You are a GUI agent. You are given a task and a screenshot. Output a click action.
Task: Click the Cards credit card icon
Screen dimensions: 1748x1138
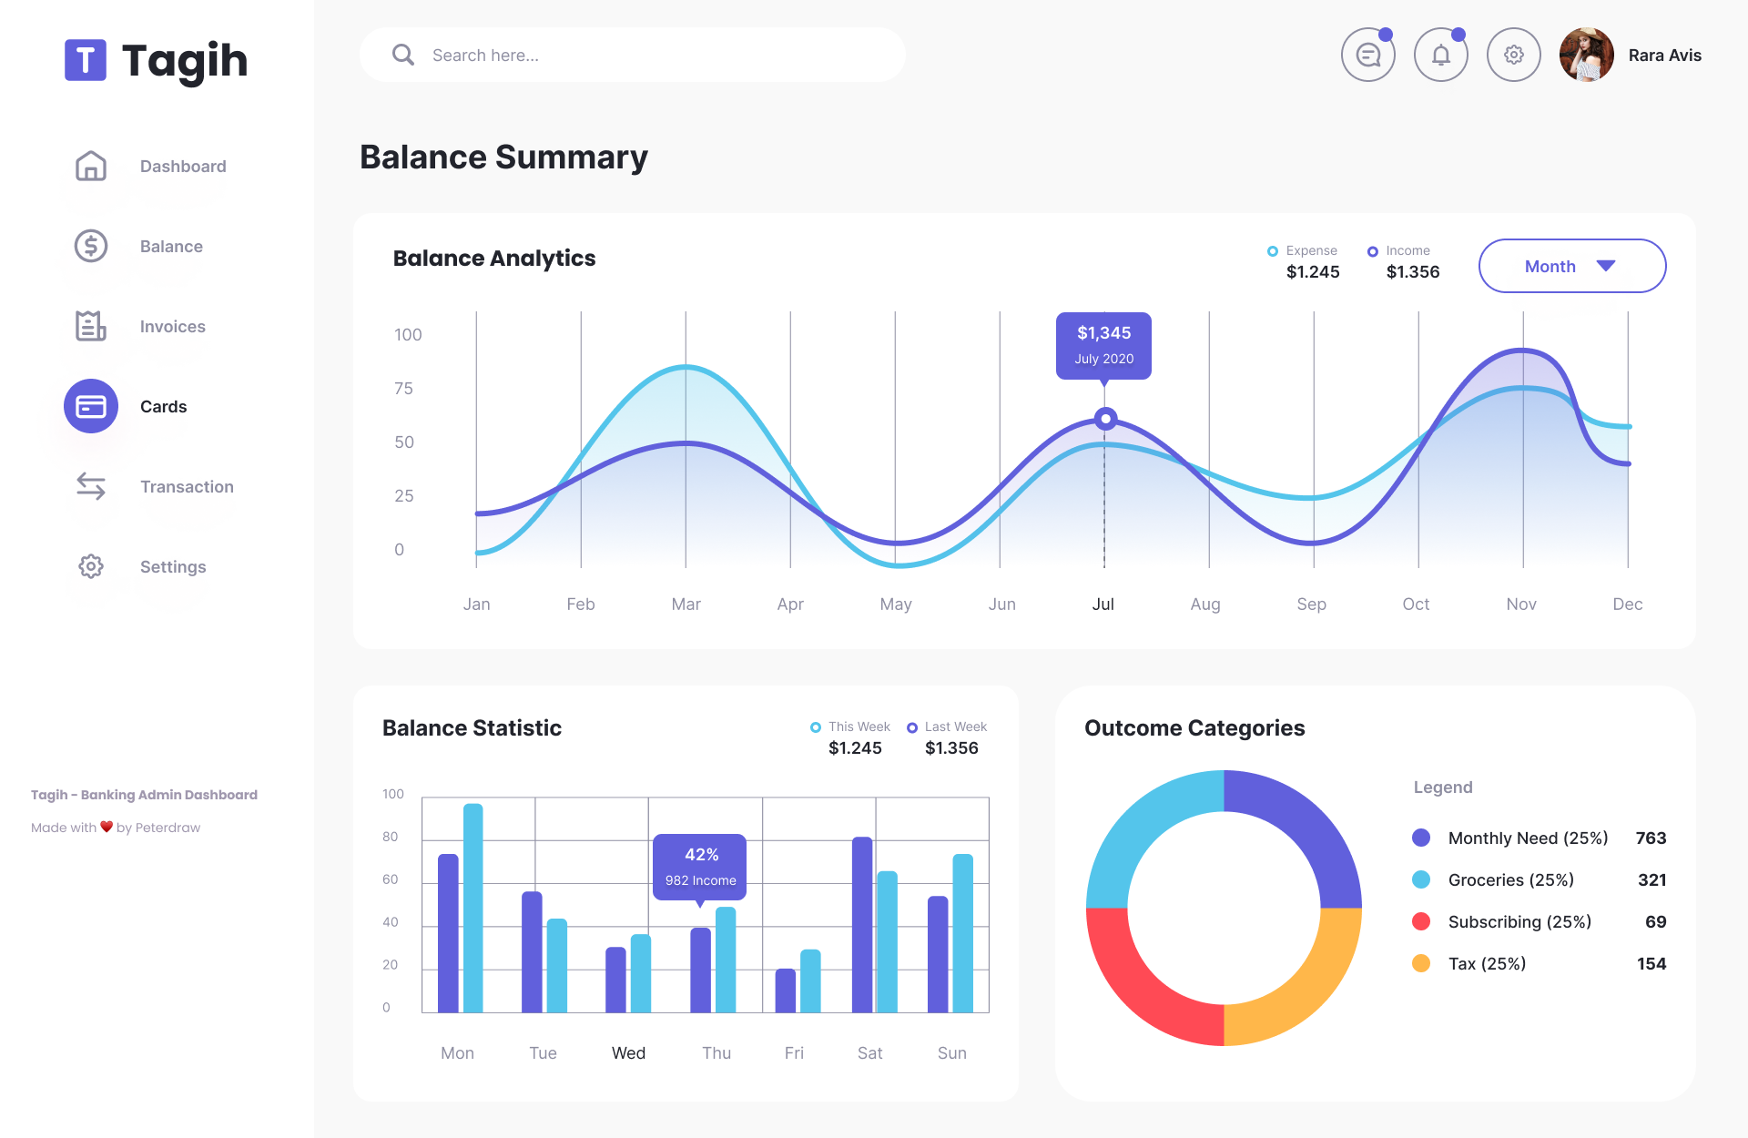coord(91,406)
